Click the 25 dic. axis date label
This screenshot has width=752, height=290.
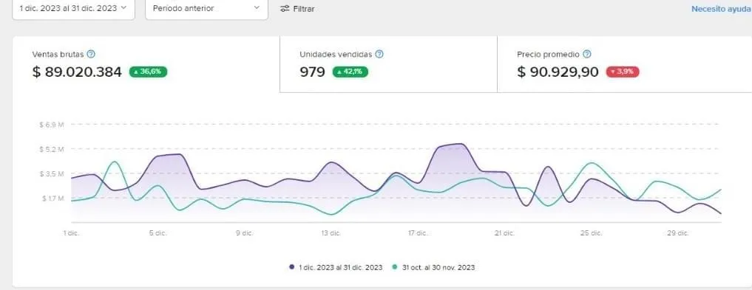(x=591, y=233)
